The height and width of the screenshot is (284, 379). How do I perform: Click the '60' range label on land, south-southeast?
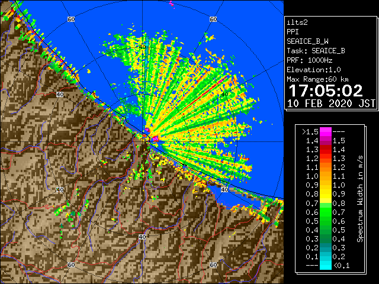click(213, 264)
